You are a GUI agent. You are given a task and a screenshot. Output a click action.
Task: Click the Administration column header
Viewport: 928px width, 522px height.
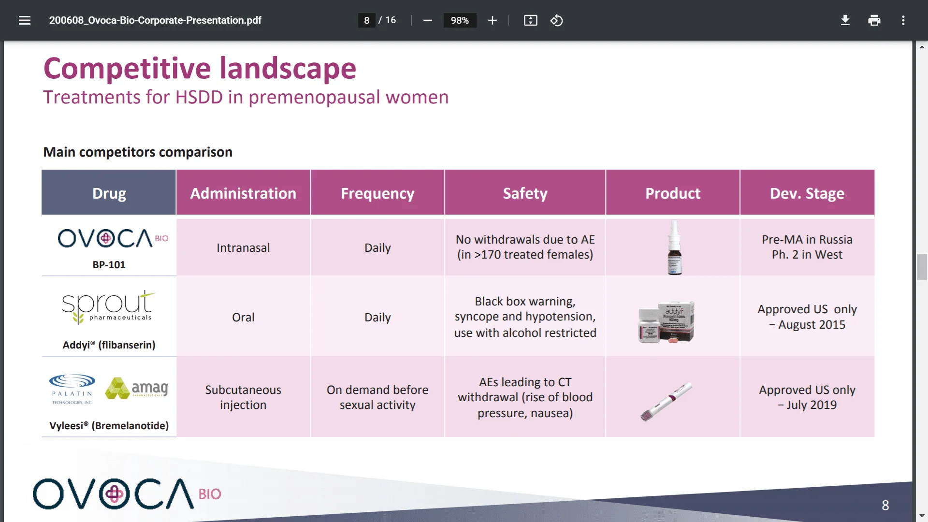point(243,192)
